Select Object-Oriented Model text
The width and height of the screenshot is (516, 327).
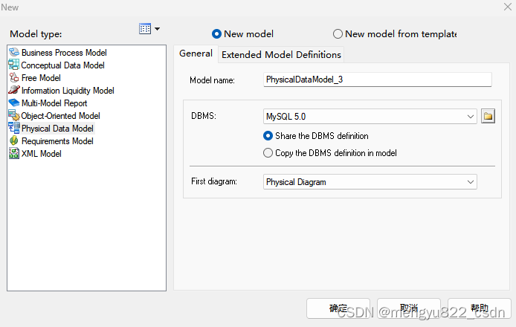[60, 116]
